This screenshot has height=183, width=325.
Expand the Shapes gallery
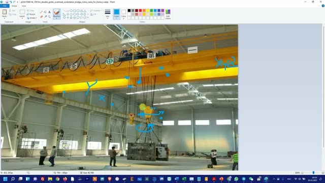tap(88, 17)
